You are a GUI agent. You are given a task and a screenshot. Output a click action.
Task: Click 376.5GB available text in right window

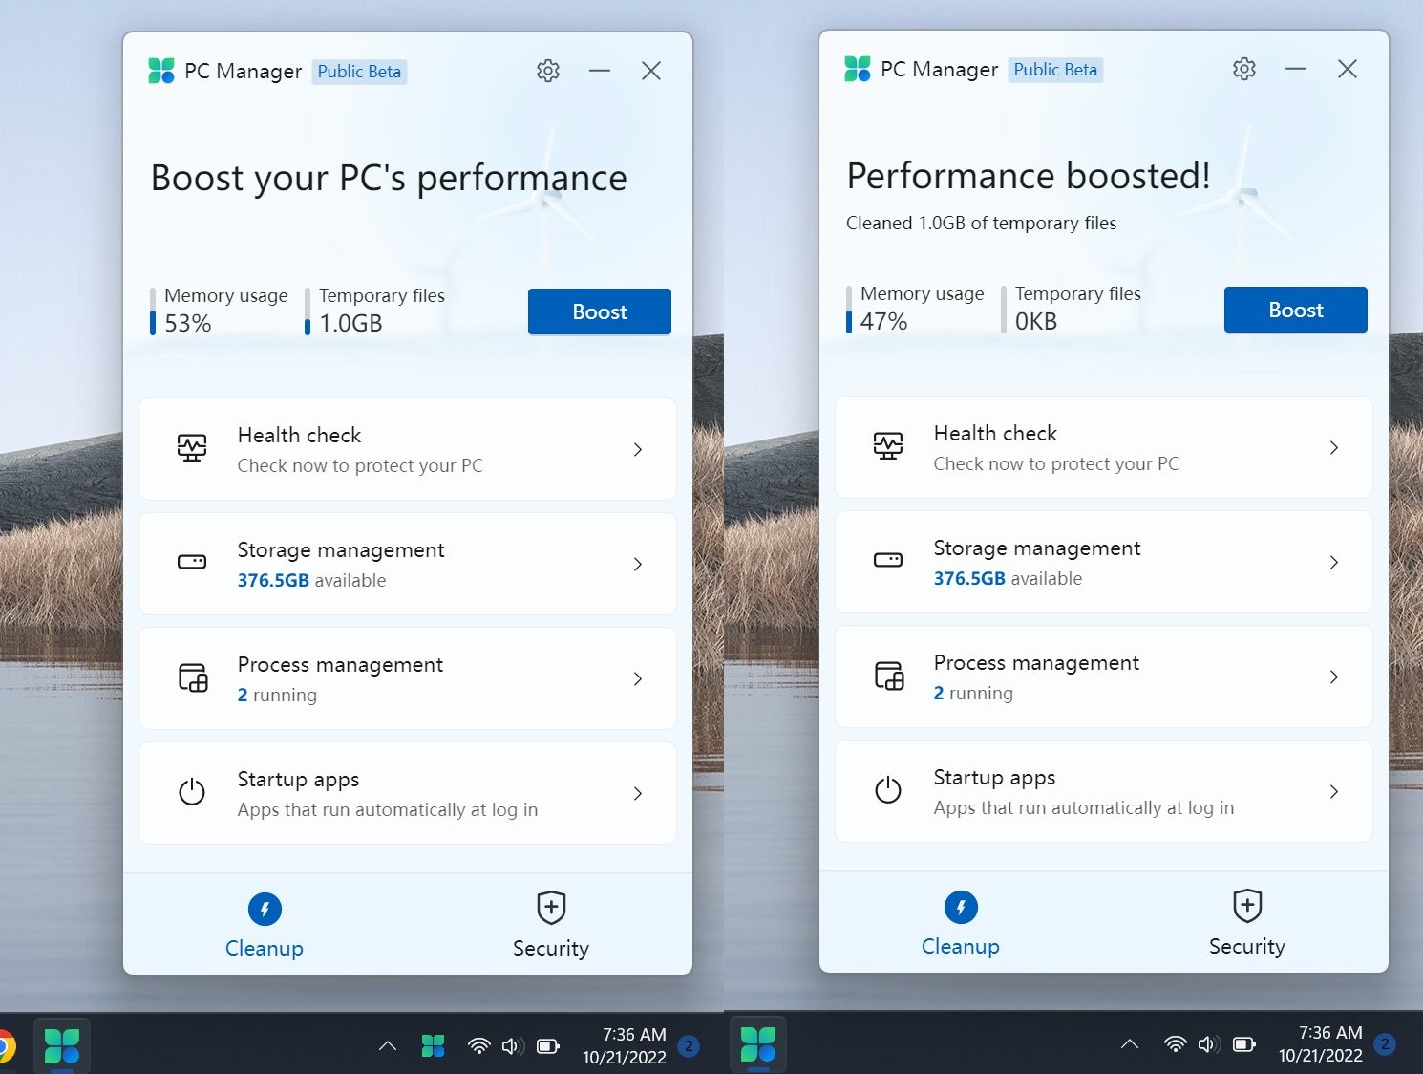point(1008,578)
